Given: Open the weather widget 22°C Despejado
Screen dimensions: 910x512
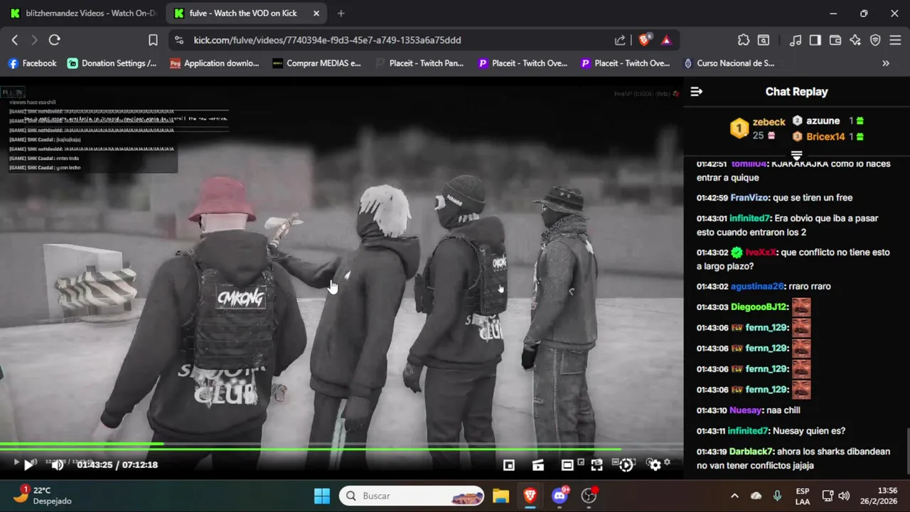Looking at the screenshot, I should pos(43,496).
